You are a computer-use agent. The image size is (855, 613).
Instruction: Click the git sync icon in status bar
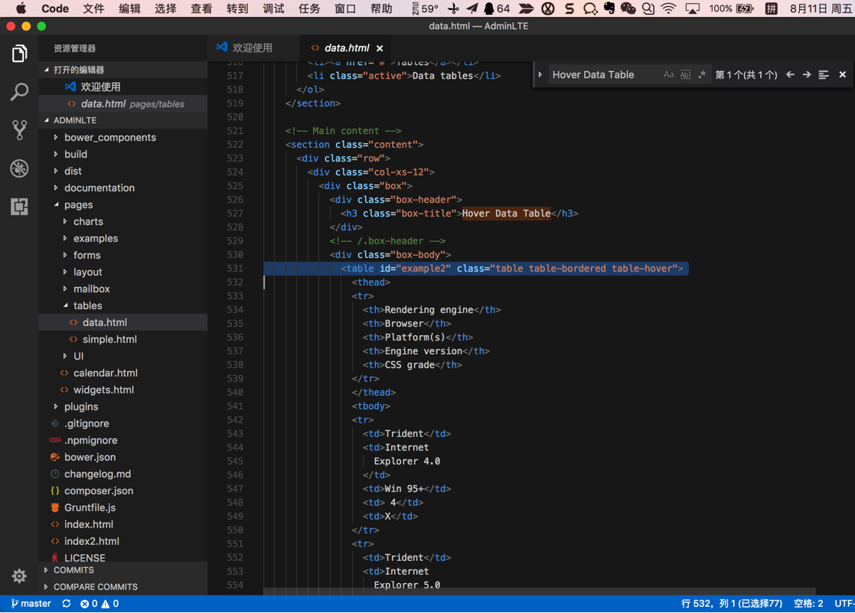coord(67,604)
